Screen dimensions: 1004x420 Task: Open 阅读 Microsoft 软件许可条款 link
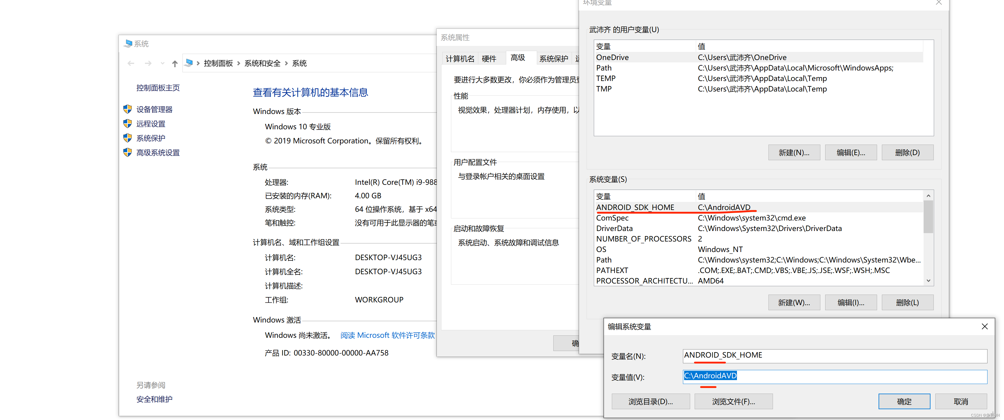pos(387,335)
